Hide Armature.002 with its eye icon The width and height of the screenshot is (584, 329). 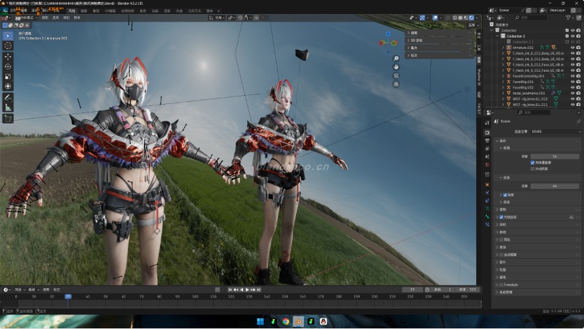[x=573, y=48]
